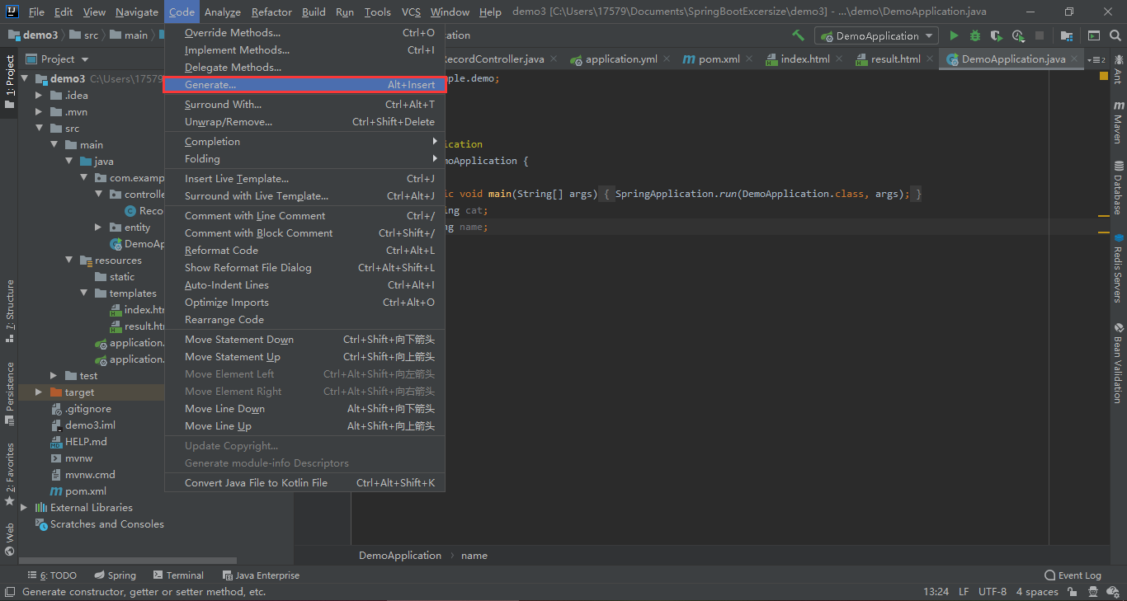Open the Redis Servers side panel
The height and width of the screenshot is (601, 1127).
[x=1118, y=267]
